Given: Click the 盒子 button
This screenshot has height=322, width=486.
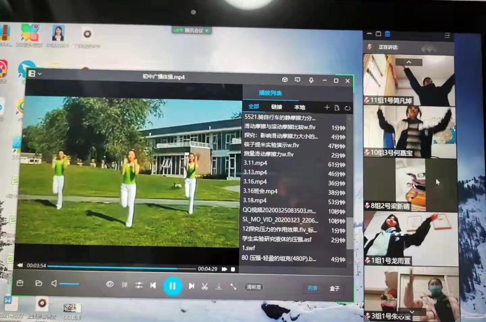Looking at the screenshot, I should (334, 288).
